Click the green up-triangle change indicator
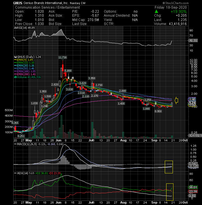Screen dimensions: 202x205 tap(156, 12)
